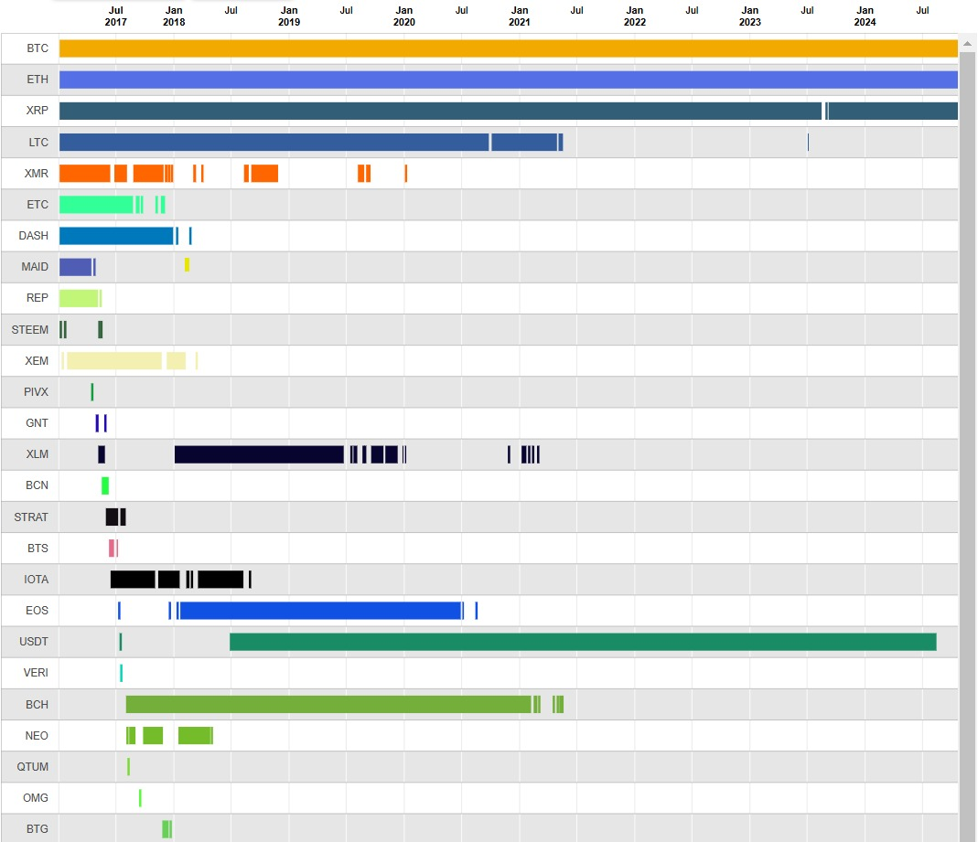
Task: Select the IOTA row label
Action: pyautogui.click(x=37, y=580)
